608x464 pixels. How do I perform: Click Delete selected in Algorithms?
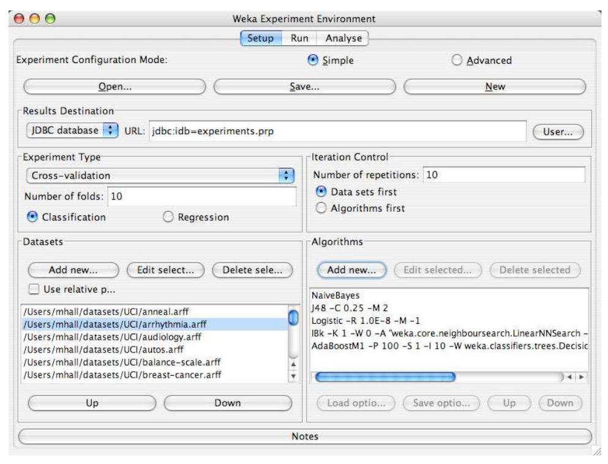click(x=535, y=270)
